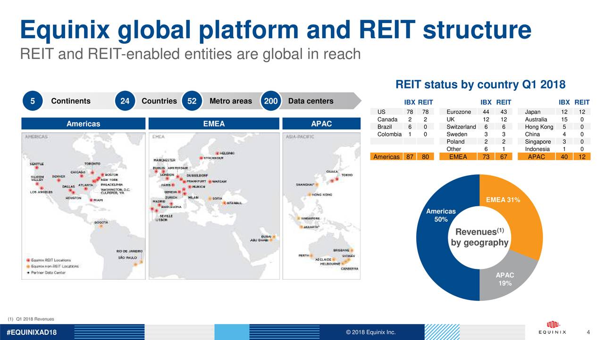Click the blue APAC header above the map
The width and height of the screenshot is (604, 340).
(x=322, y=123)
